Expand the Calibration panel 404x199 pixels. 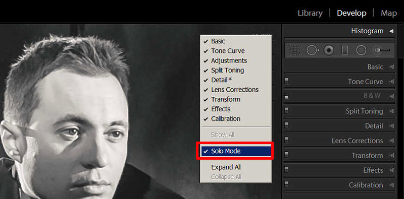[x=392, y=185]
